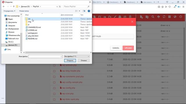Switch to the crown chessboard tab
The height and width of the screenshot is (104, 186).
point(114,2)
